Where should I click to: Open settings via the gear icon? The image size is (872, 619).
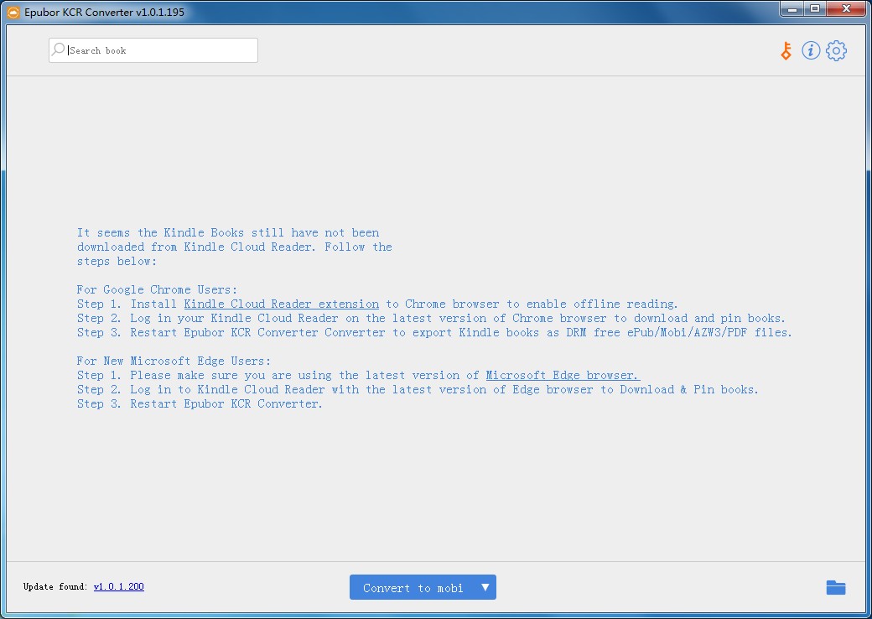(836, 51)
